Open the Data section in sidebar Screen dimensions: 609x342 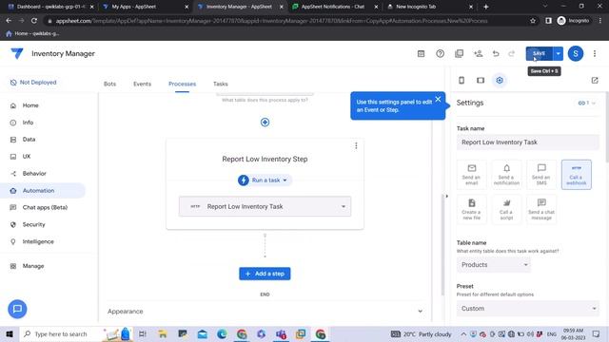point(29,140)
